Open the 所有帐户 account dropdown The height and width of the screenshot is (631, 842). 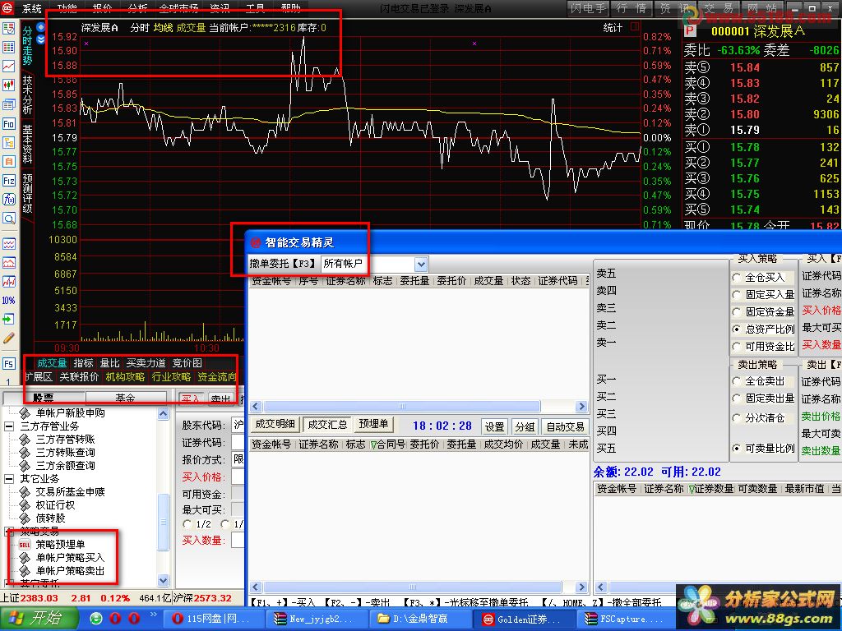point(421,264)
